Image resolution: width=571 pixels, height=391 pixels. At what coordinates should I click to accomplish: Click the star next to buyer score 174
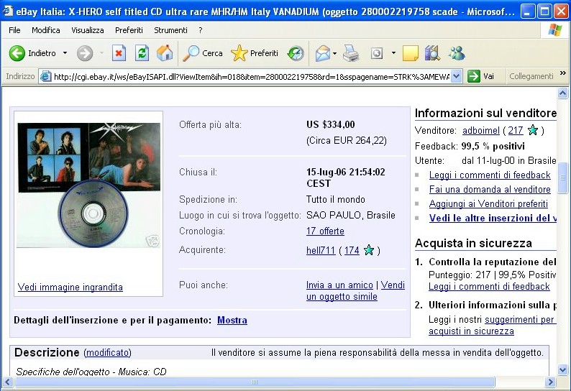(369, 250)
